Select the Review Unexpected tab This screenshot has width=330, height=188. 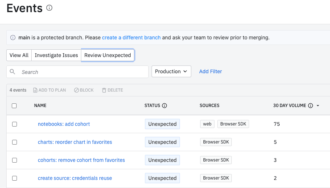point(107,55)
